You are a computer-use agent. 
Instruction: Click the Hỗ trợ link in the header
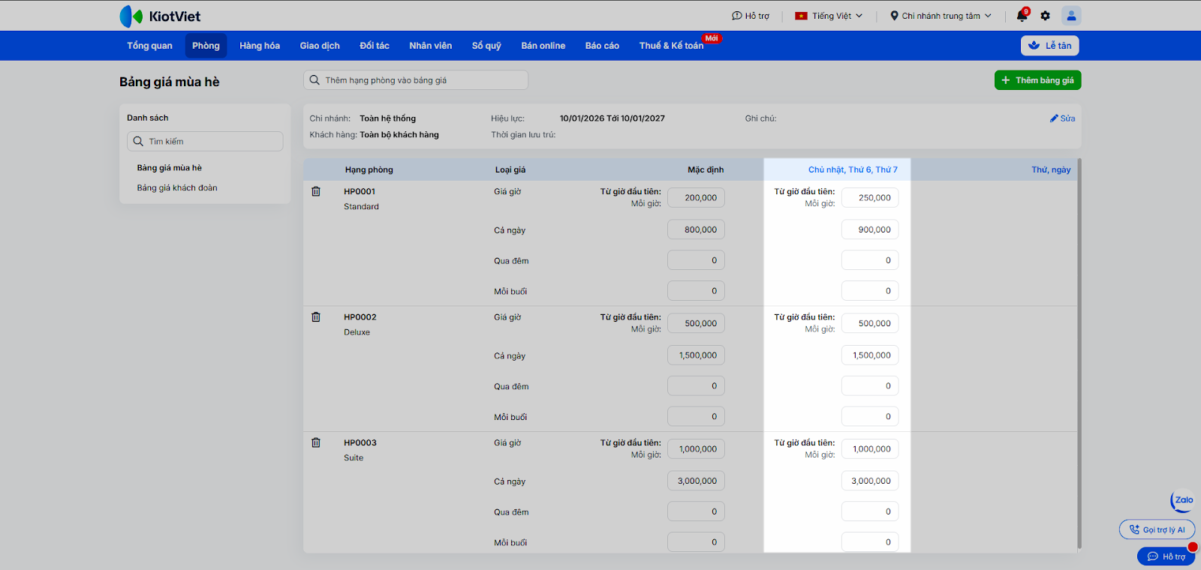pyautogui.click(x=751, y=16)
